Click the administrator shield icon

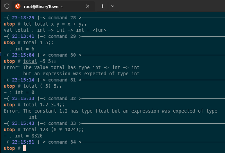[x=7, y=6]
